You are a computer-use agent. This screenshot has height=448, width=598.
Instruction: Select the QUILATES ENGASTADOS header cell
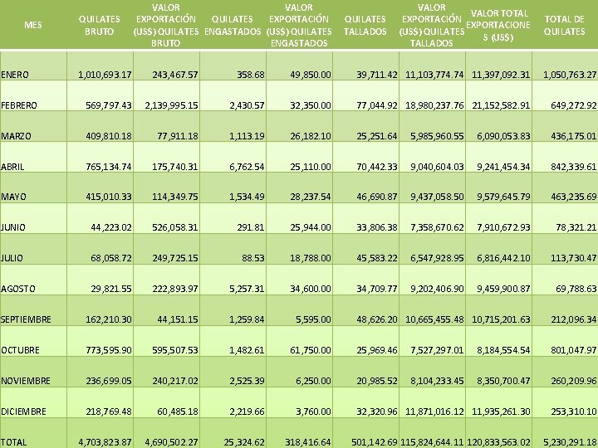pos(233,25)
